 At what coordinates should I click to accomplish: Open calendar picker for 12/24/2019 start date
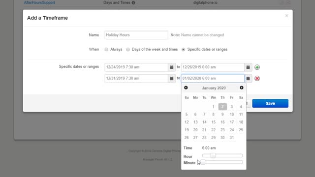point(172,67)
